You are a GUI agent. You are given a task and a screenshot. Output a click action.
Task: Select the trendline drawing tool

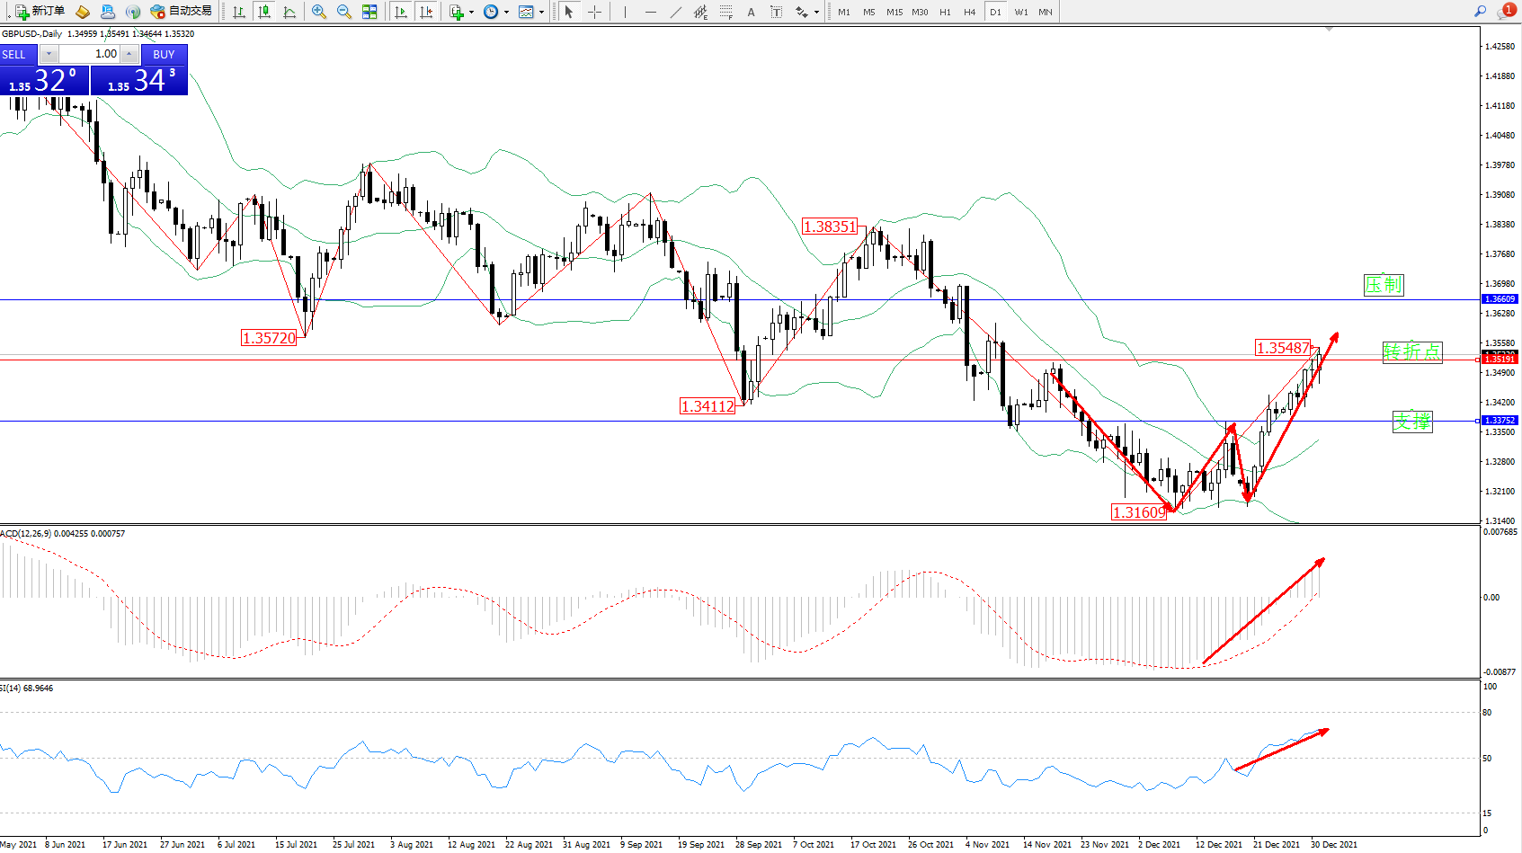pos(676,12)
